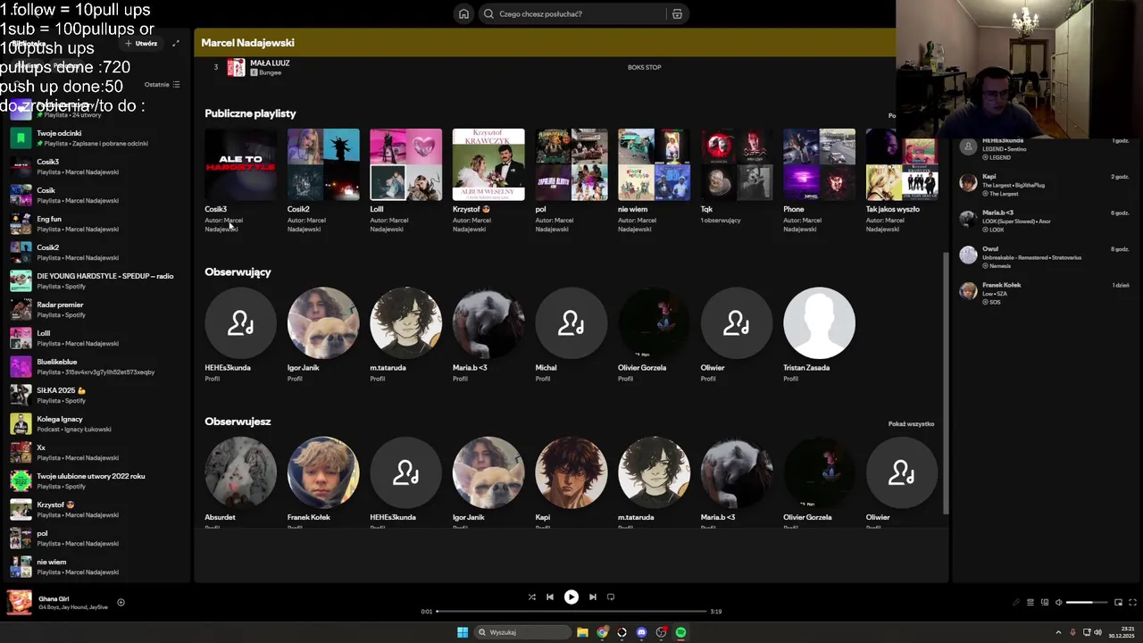Skip to the next track

click(592, 597)
